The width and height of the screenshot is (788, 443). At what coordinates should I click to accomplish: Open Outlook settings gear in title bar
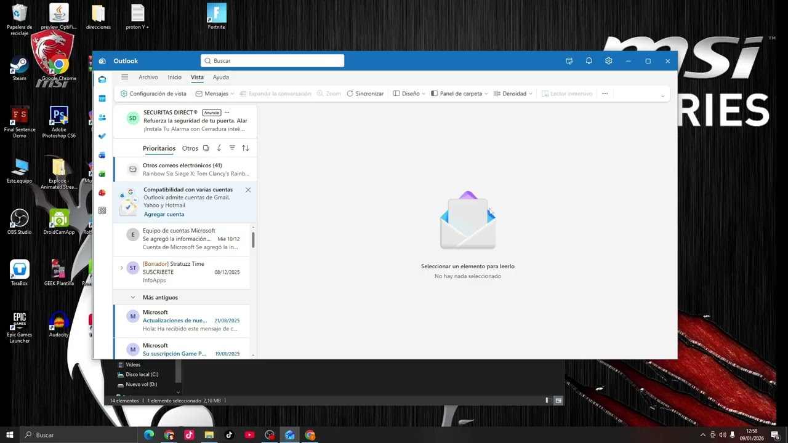(x=609, y=61)
